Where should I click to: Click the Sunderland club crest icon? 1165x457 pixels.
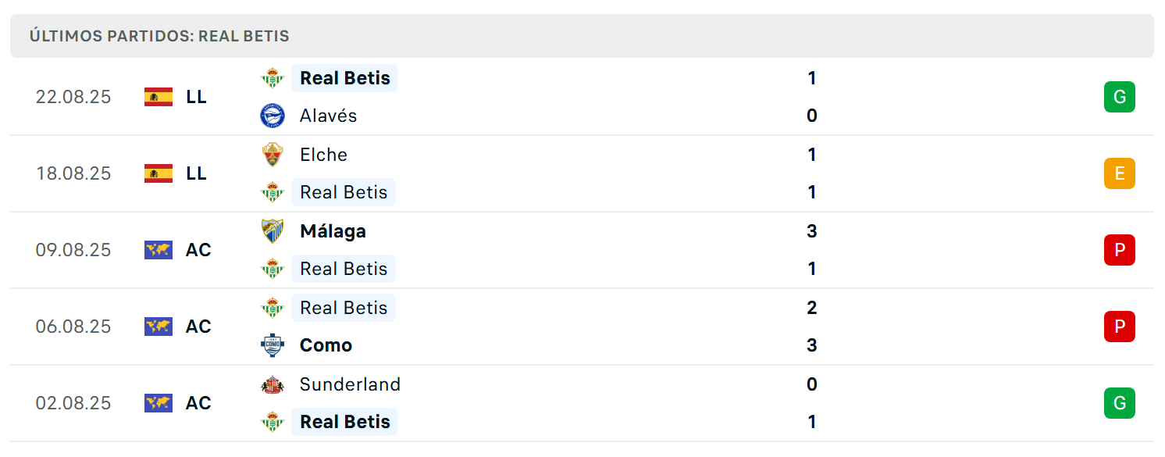click(273, 384)
